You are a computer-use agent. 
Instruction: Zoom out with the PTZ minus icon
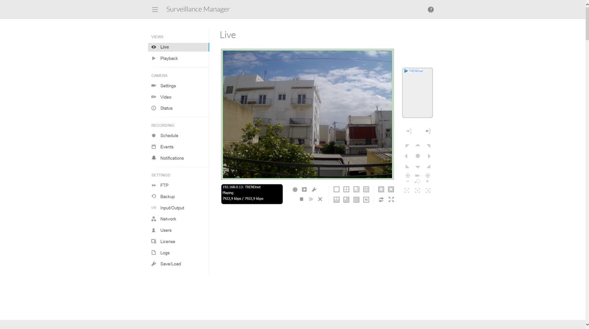[x=408, y=181]
